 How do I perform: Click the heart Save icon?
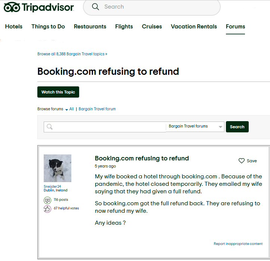(x=241, y=161)
